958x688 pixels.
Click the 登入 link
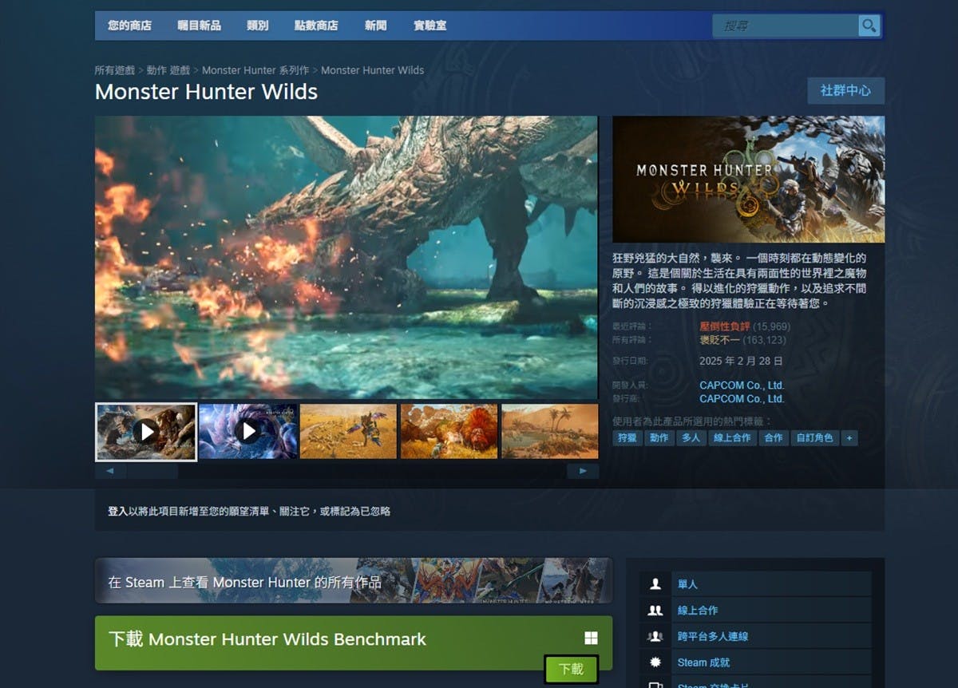click(118, 511)
